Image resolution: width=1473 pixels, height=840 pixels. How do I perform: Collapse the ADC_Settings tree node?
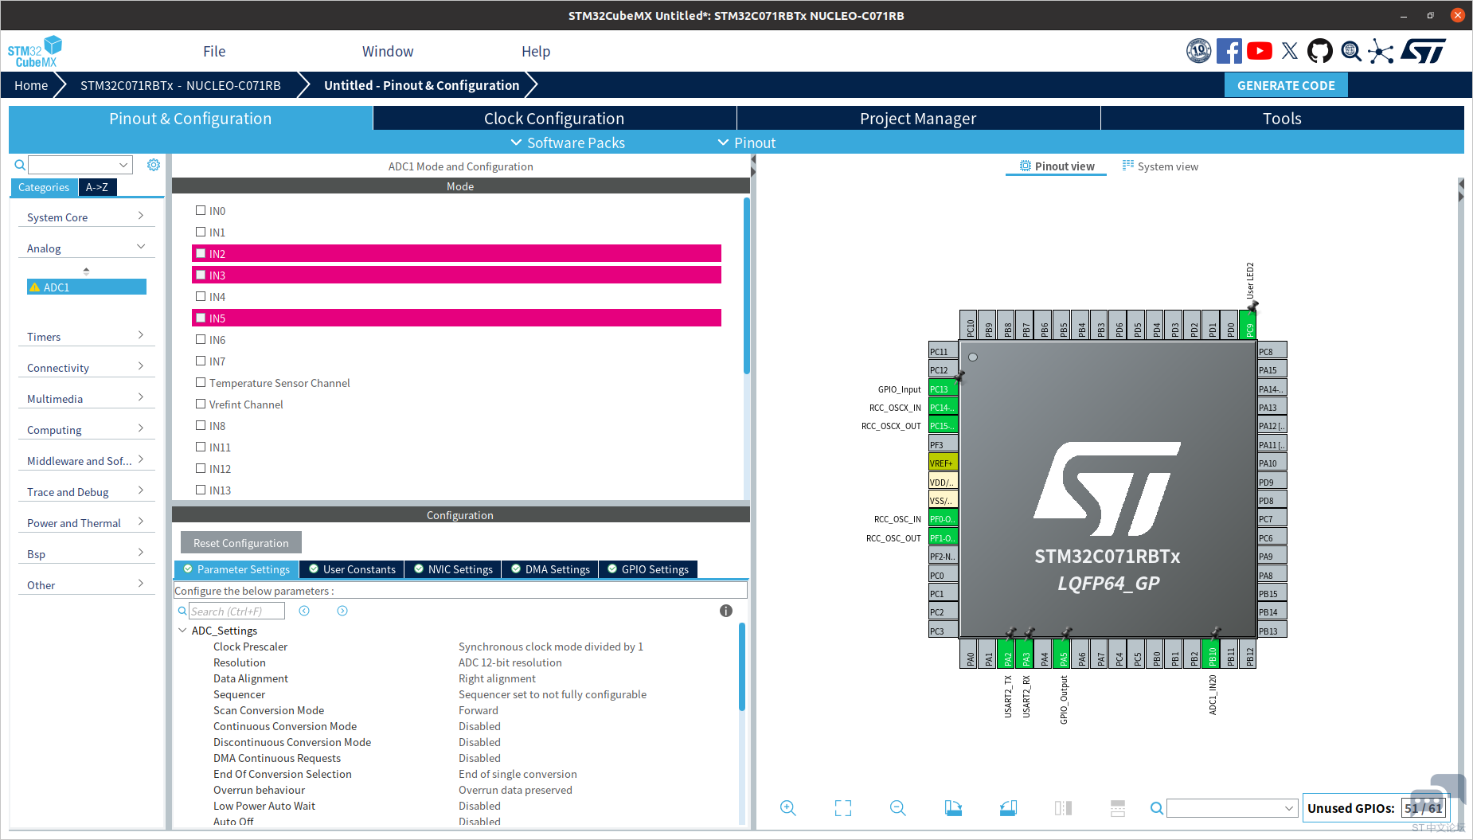click(182, 631)
